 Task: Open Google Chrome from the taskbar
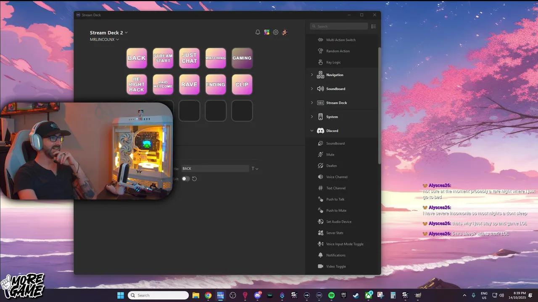pyautogui.click(x=208, y=295)
